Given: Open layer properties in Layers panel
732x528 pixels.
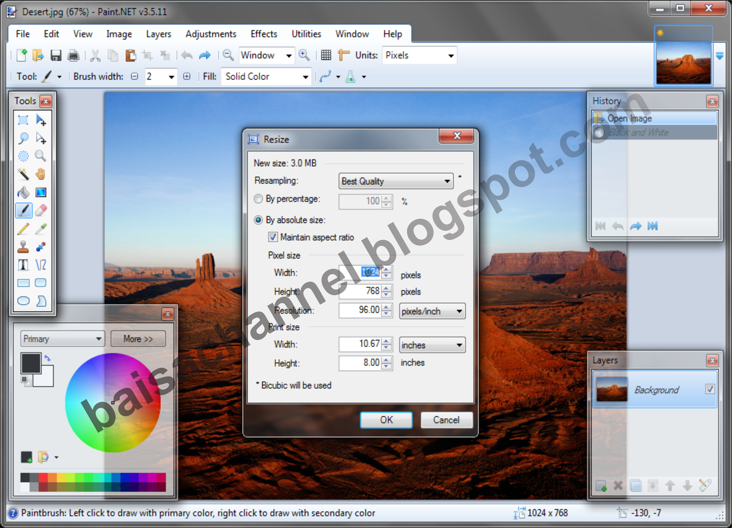Looking at the screenshot, I should point(705,485).
